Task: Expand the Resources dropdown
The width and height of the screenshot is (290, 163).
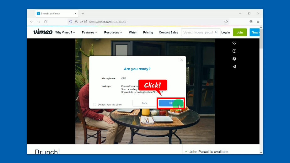Action: (113, 32)
